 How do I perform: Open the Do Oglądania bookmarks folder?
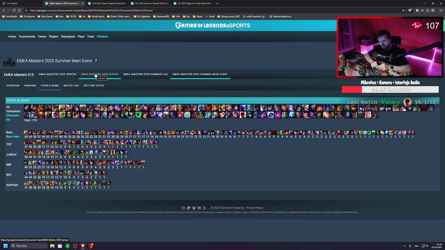pos(142,16)
